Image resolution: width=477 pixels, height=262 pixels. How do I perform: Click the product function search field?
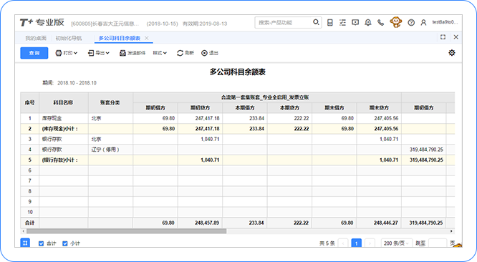click(284, 22)
